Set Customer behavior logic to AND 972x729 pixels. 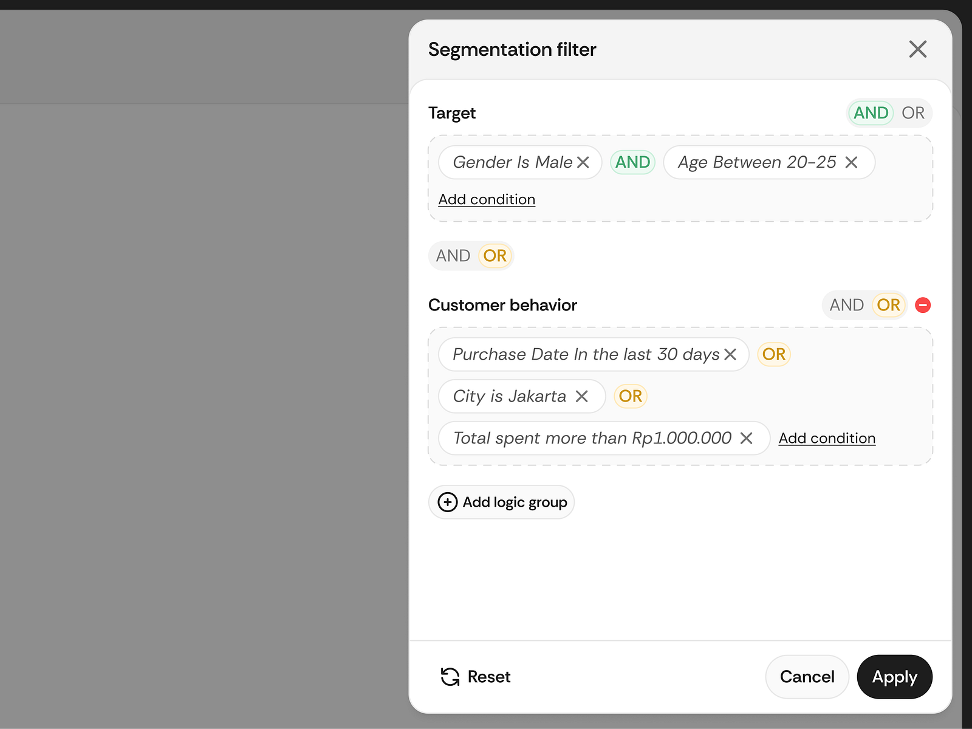pos(846,305)
